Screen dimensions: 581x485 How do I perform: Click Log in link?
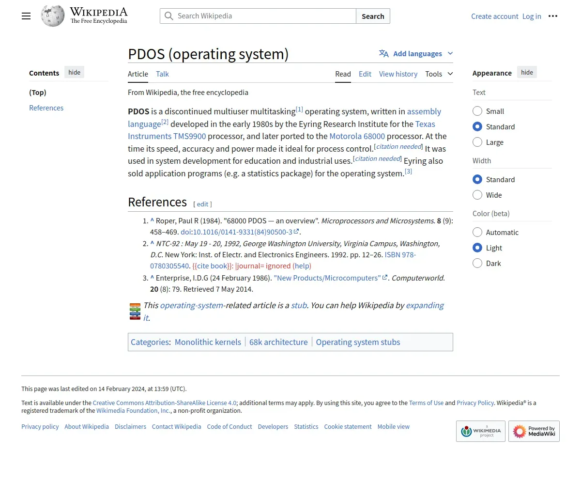(x=532, y=16)
